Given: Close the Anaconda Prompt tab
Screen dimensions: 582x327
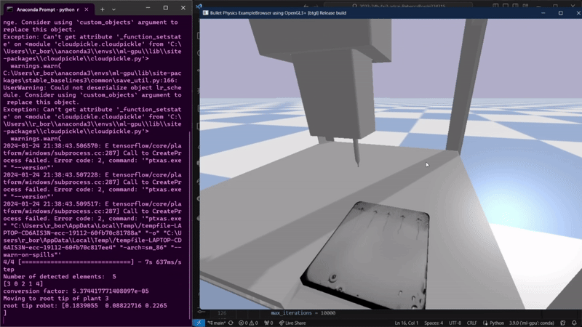Looking at the screenshot, I should (x=87, y=9).
